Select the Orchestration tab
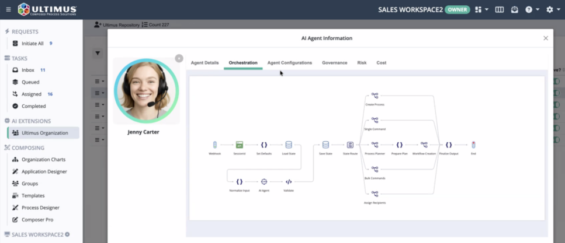The width and height of the screenshot is (565, 243). click(243, 62)
